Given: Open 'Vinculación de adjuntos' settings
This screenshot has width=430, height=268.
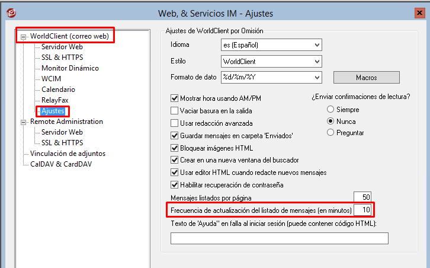Looking at the screenshot, I should [68, 154].
